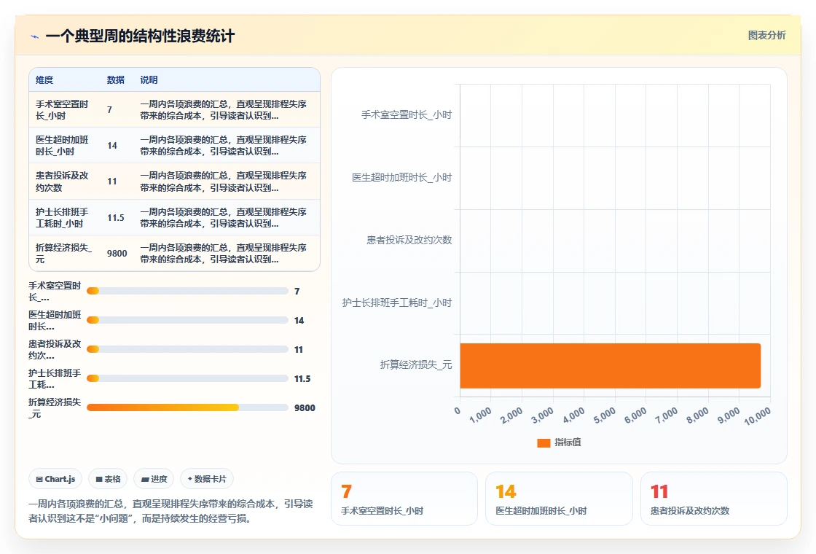The image size is (816, 554).
Task: Click the 手术室空置时长 progress bar
Action: [187, 291]
